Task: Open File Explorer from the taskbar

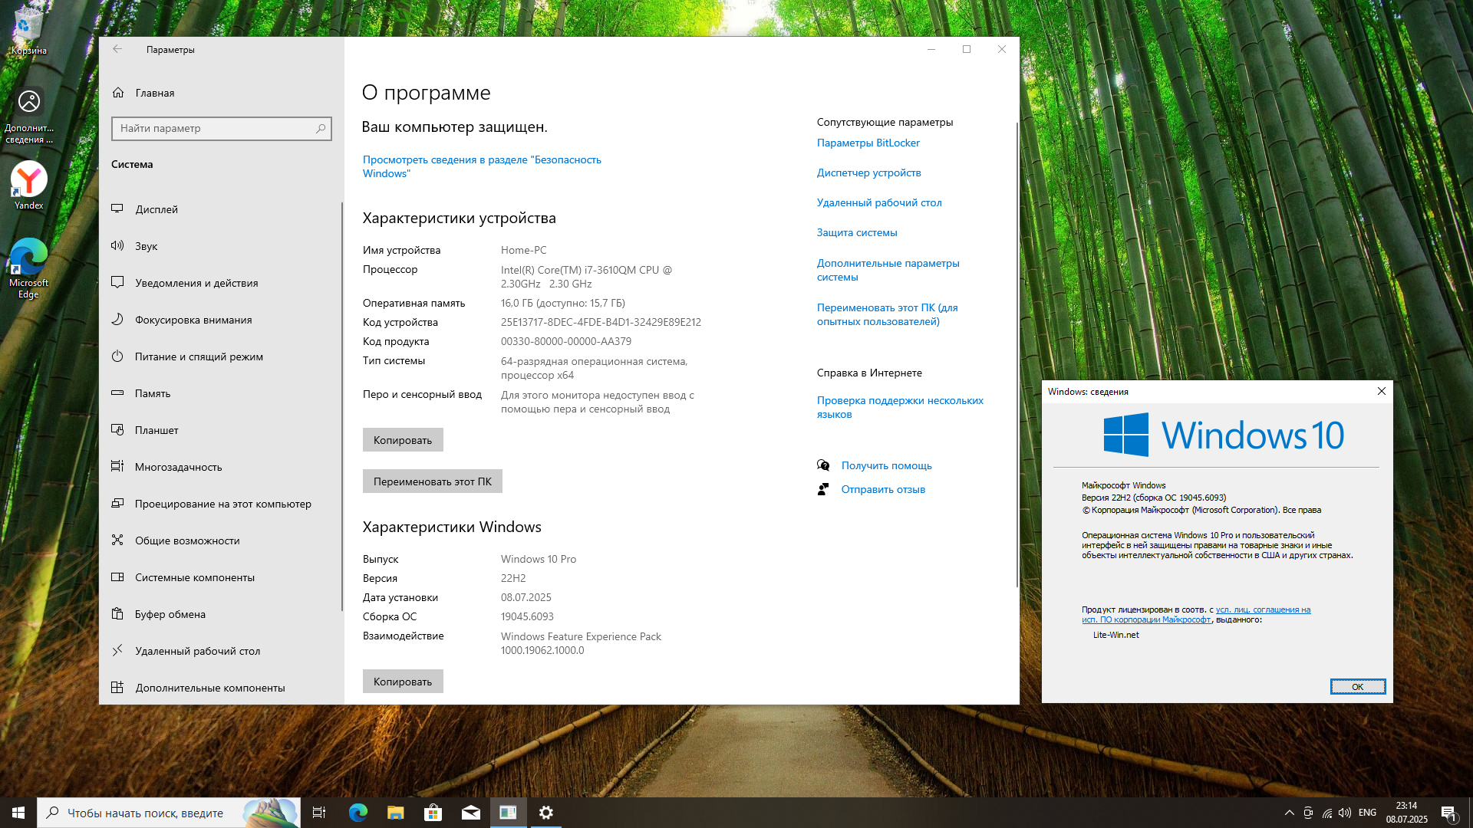Action: click(395, 813)
